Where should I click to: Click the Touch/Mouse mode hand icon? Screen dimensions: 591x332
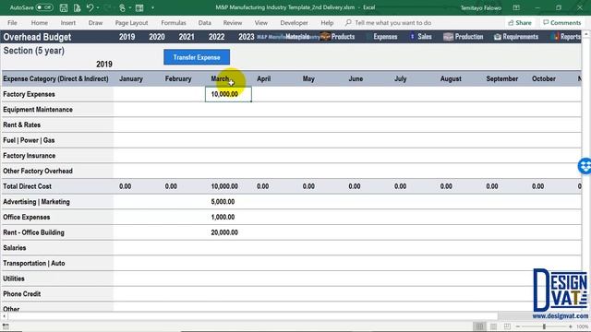(122, 7)
